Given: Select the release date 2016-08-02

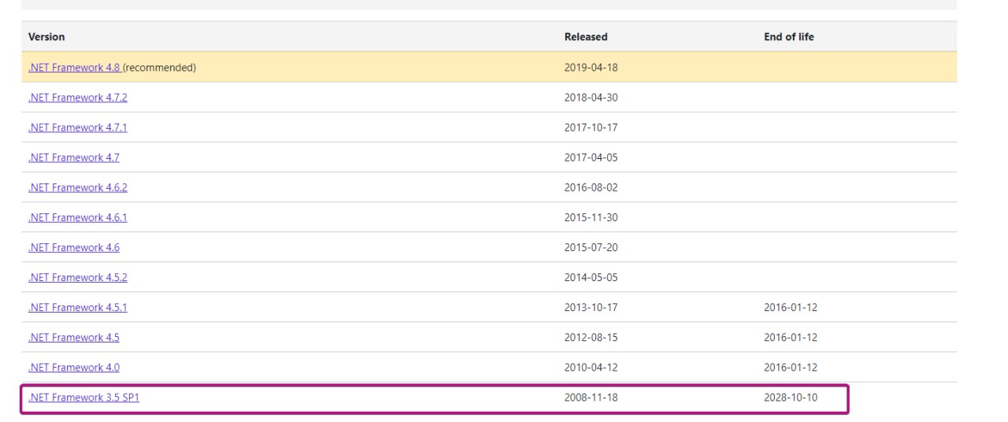Looking at the screenshot, I should pyautogui.click(x=591, y=187).
